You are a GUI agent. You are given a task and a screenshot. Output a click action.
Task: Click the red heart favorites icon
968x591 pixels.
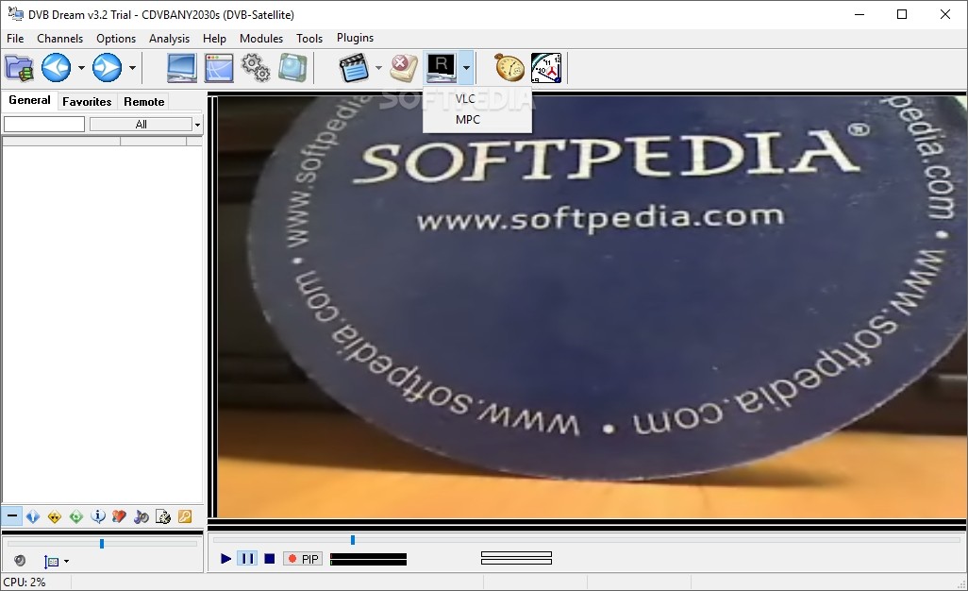click(119, 516)
